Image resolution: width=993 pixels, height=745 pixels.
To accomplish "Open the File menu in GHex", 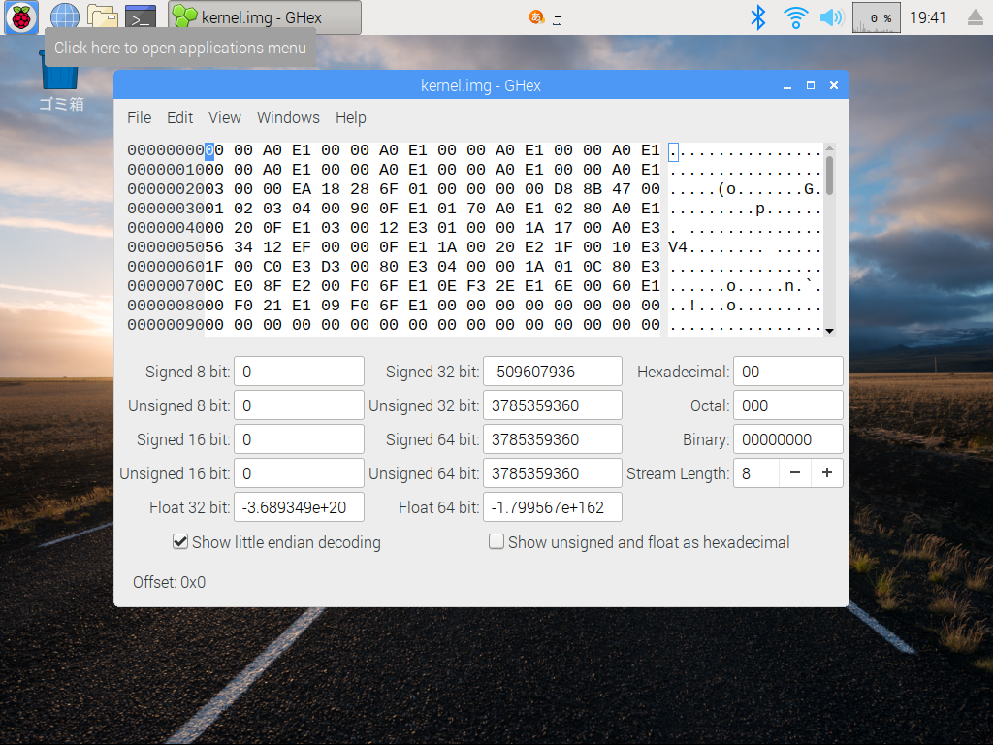I will (x=139, y=117).
